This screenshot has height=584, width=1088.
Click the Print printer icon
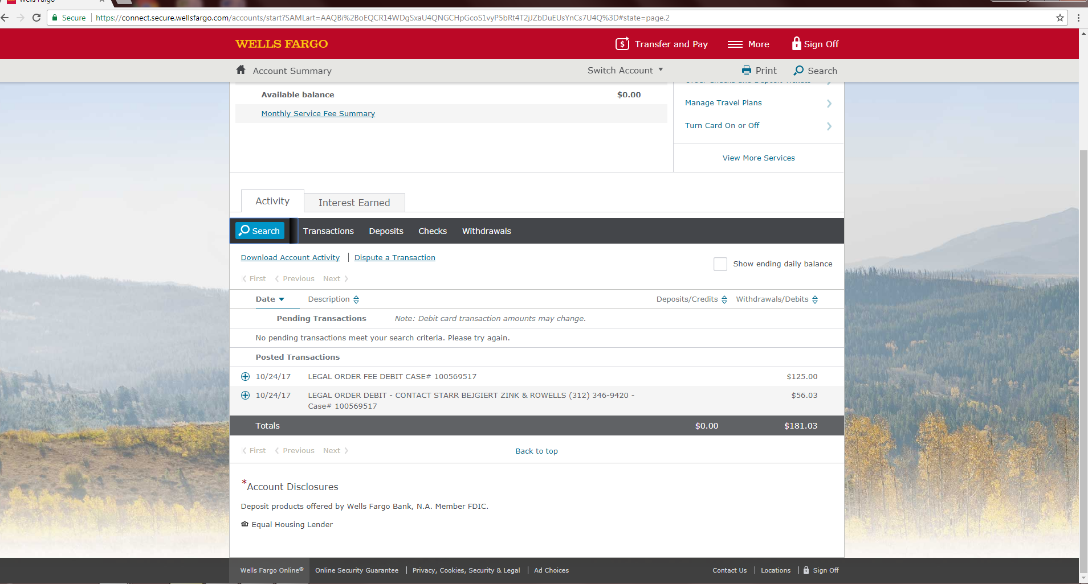tap(747, 71)
